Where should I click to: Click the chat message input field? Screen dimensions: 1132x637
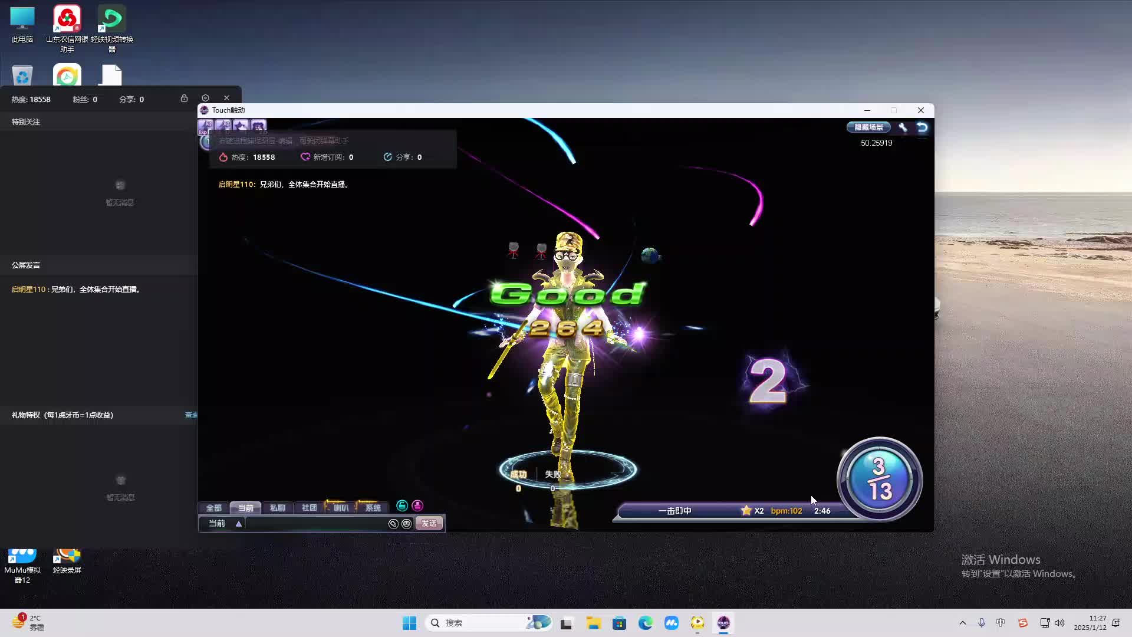(x=315, y=524)
